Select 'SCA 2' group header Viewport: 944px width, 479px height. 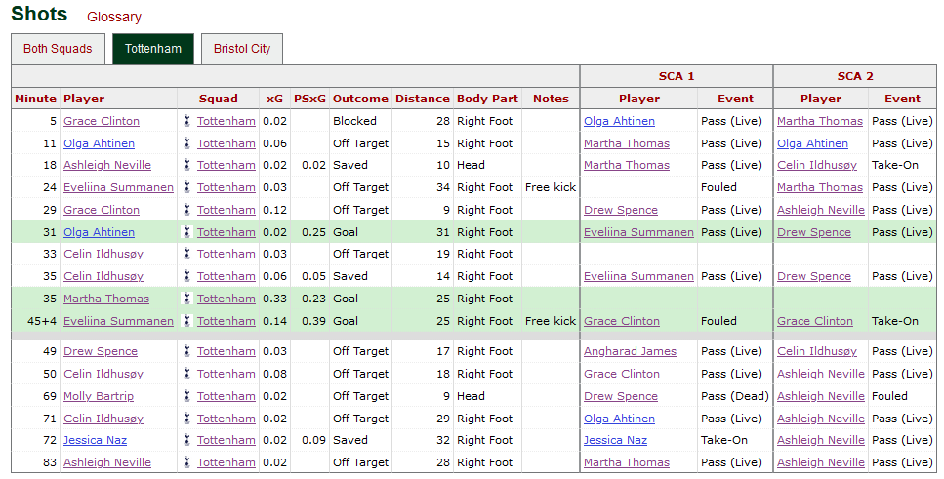(x=855, y=76)
